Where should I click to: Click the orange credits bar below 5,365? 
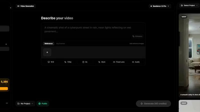4,88
